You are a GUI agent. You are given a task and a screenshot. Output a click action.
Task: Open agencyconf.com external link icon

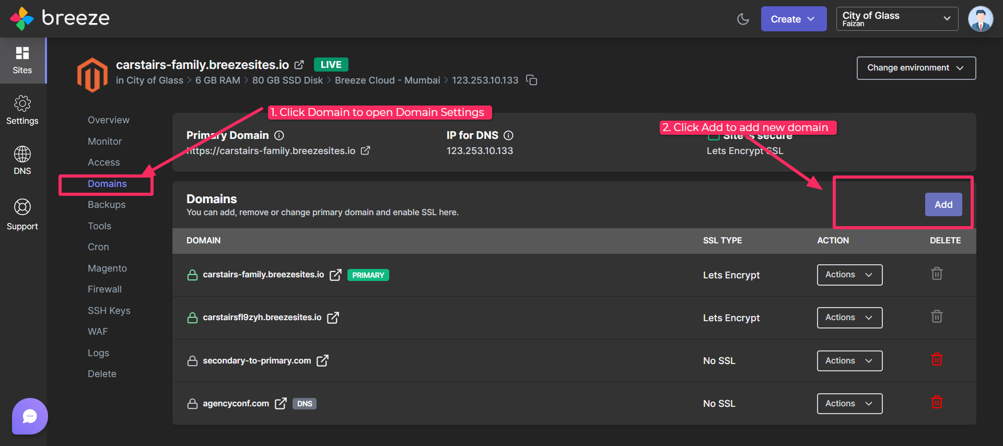[x=281, y=403]
